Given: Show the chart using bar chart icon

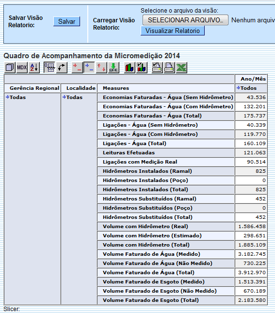Looking at the screenshot, I should tap(129, 67).
